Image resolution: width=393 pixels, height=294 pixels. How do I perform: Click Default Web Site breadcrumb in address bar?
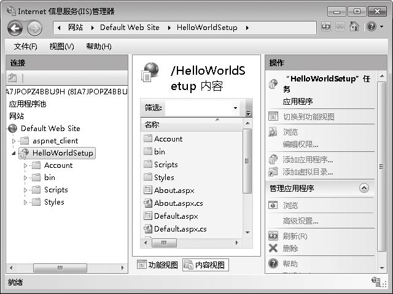130,27
